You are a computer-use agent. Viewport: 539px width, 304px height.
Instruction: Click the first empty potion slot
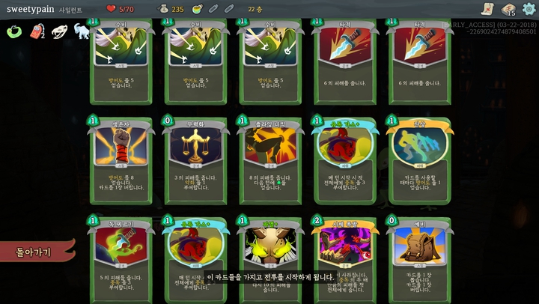coord(213,8)
